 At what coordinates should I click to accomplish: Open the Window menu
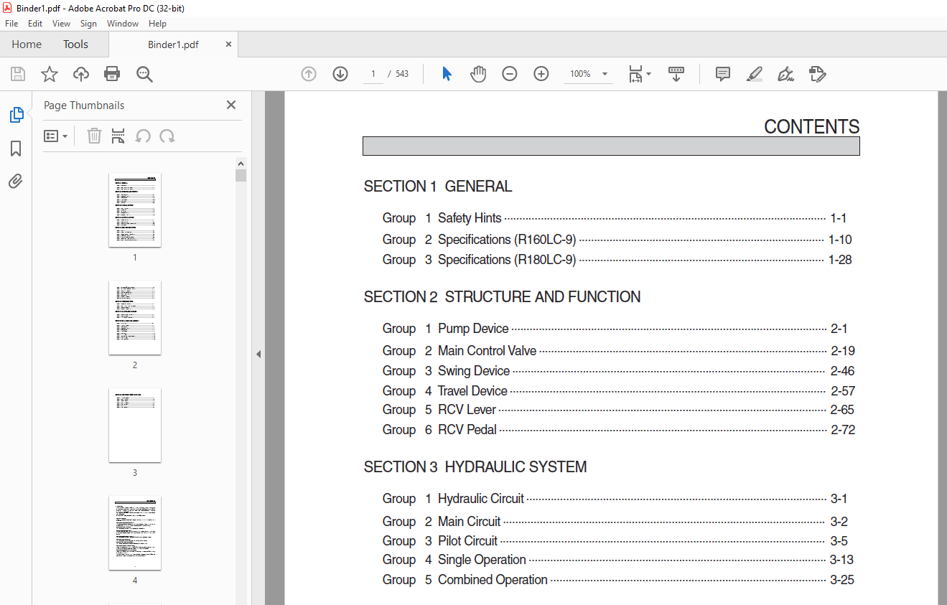(x=123, y=24)
